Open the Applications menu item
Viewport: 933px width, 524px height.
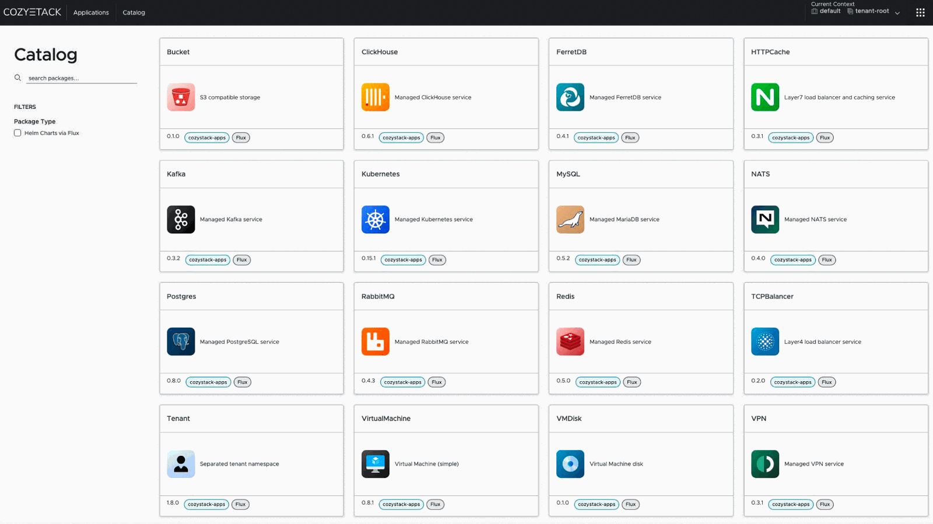click(91, 12)
